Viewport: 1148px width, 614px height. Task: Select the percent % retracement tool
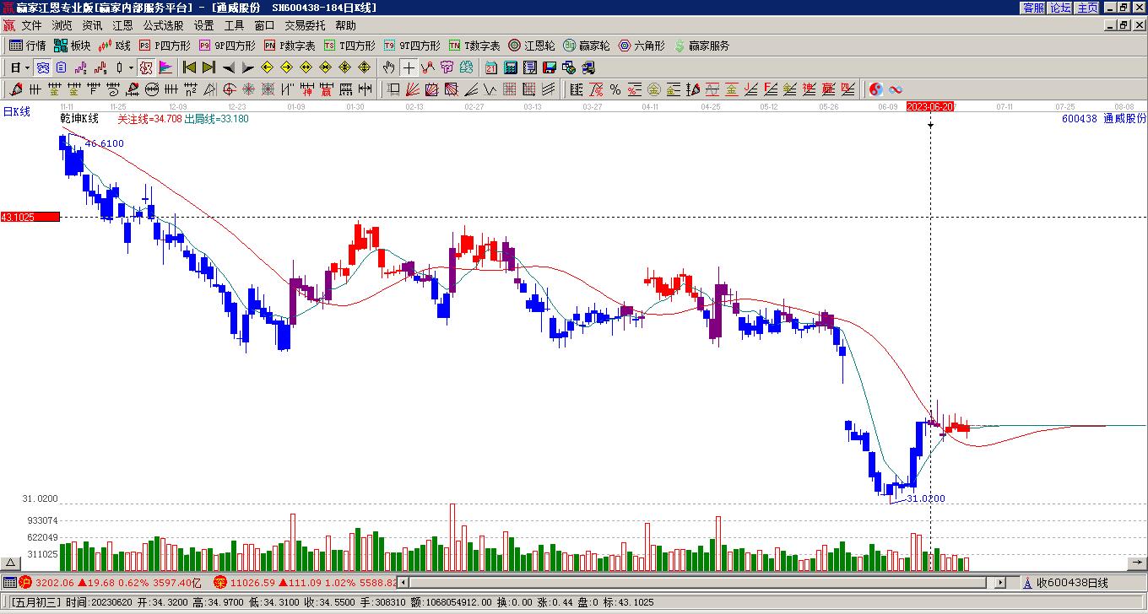pos(615,89)
